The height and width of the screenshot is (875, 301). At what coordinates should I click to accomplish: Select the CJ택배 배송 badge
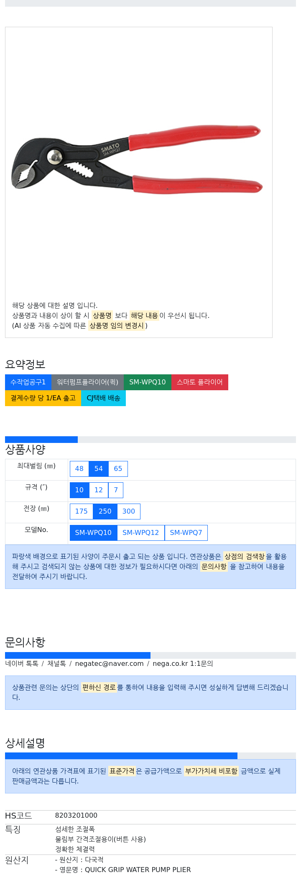(x=103, y=398)
